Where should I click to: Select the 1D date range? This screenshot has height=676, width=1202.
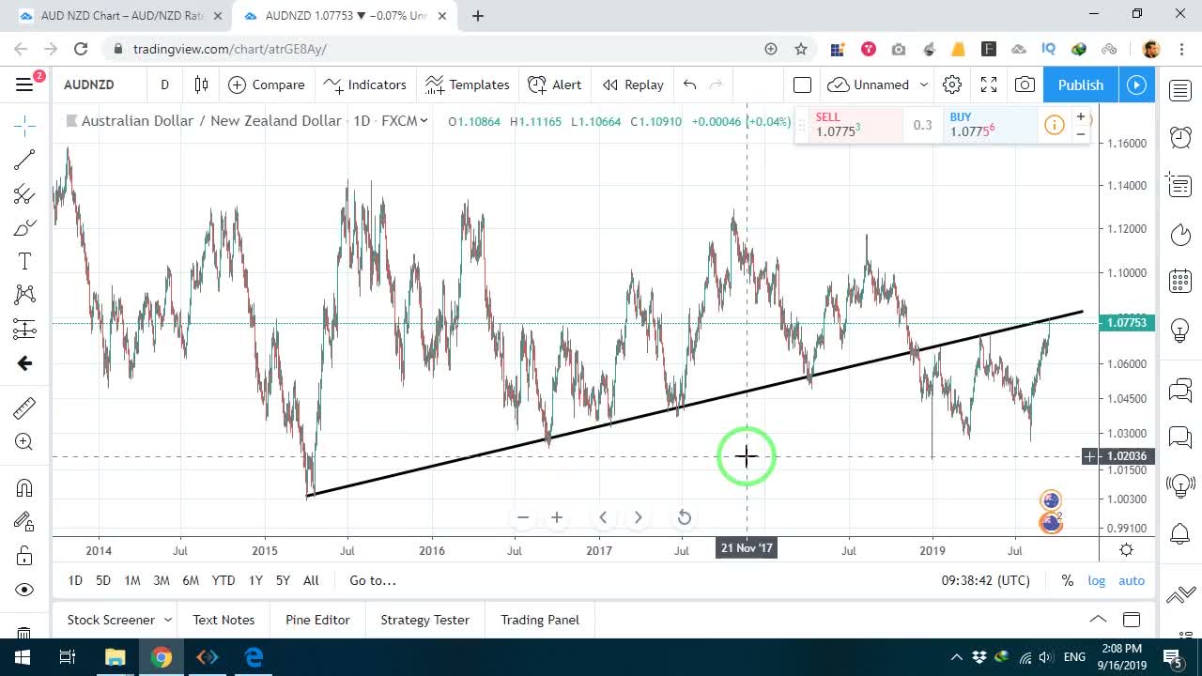coord(75,580)
